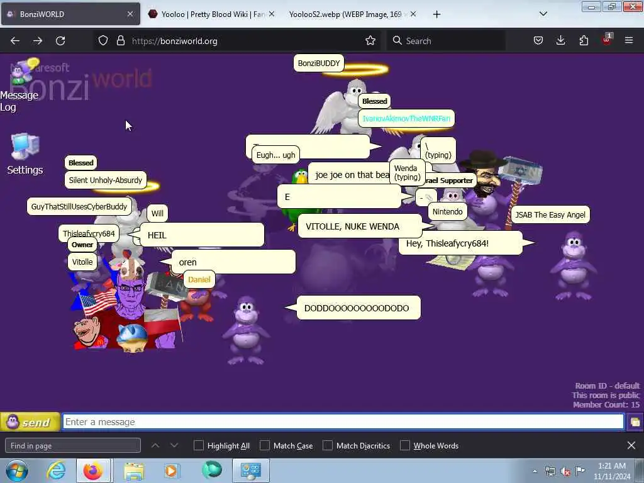Open the Pocket save icon
The height and width of the screenshot is (483, 644).
coord(538,41)
